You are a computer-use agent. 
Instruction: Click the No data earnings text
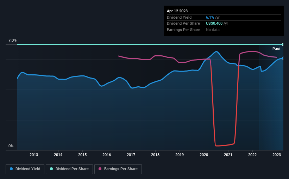pos(213,30)
